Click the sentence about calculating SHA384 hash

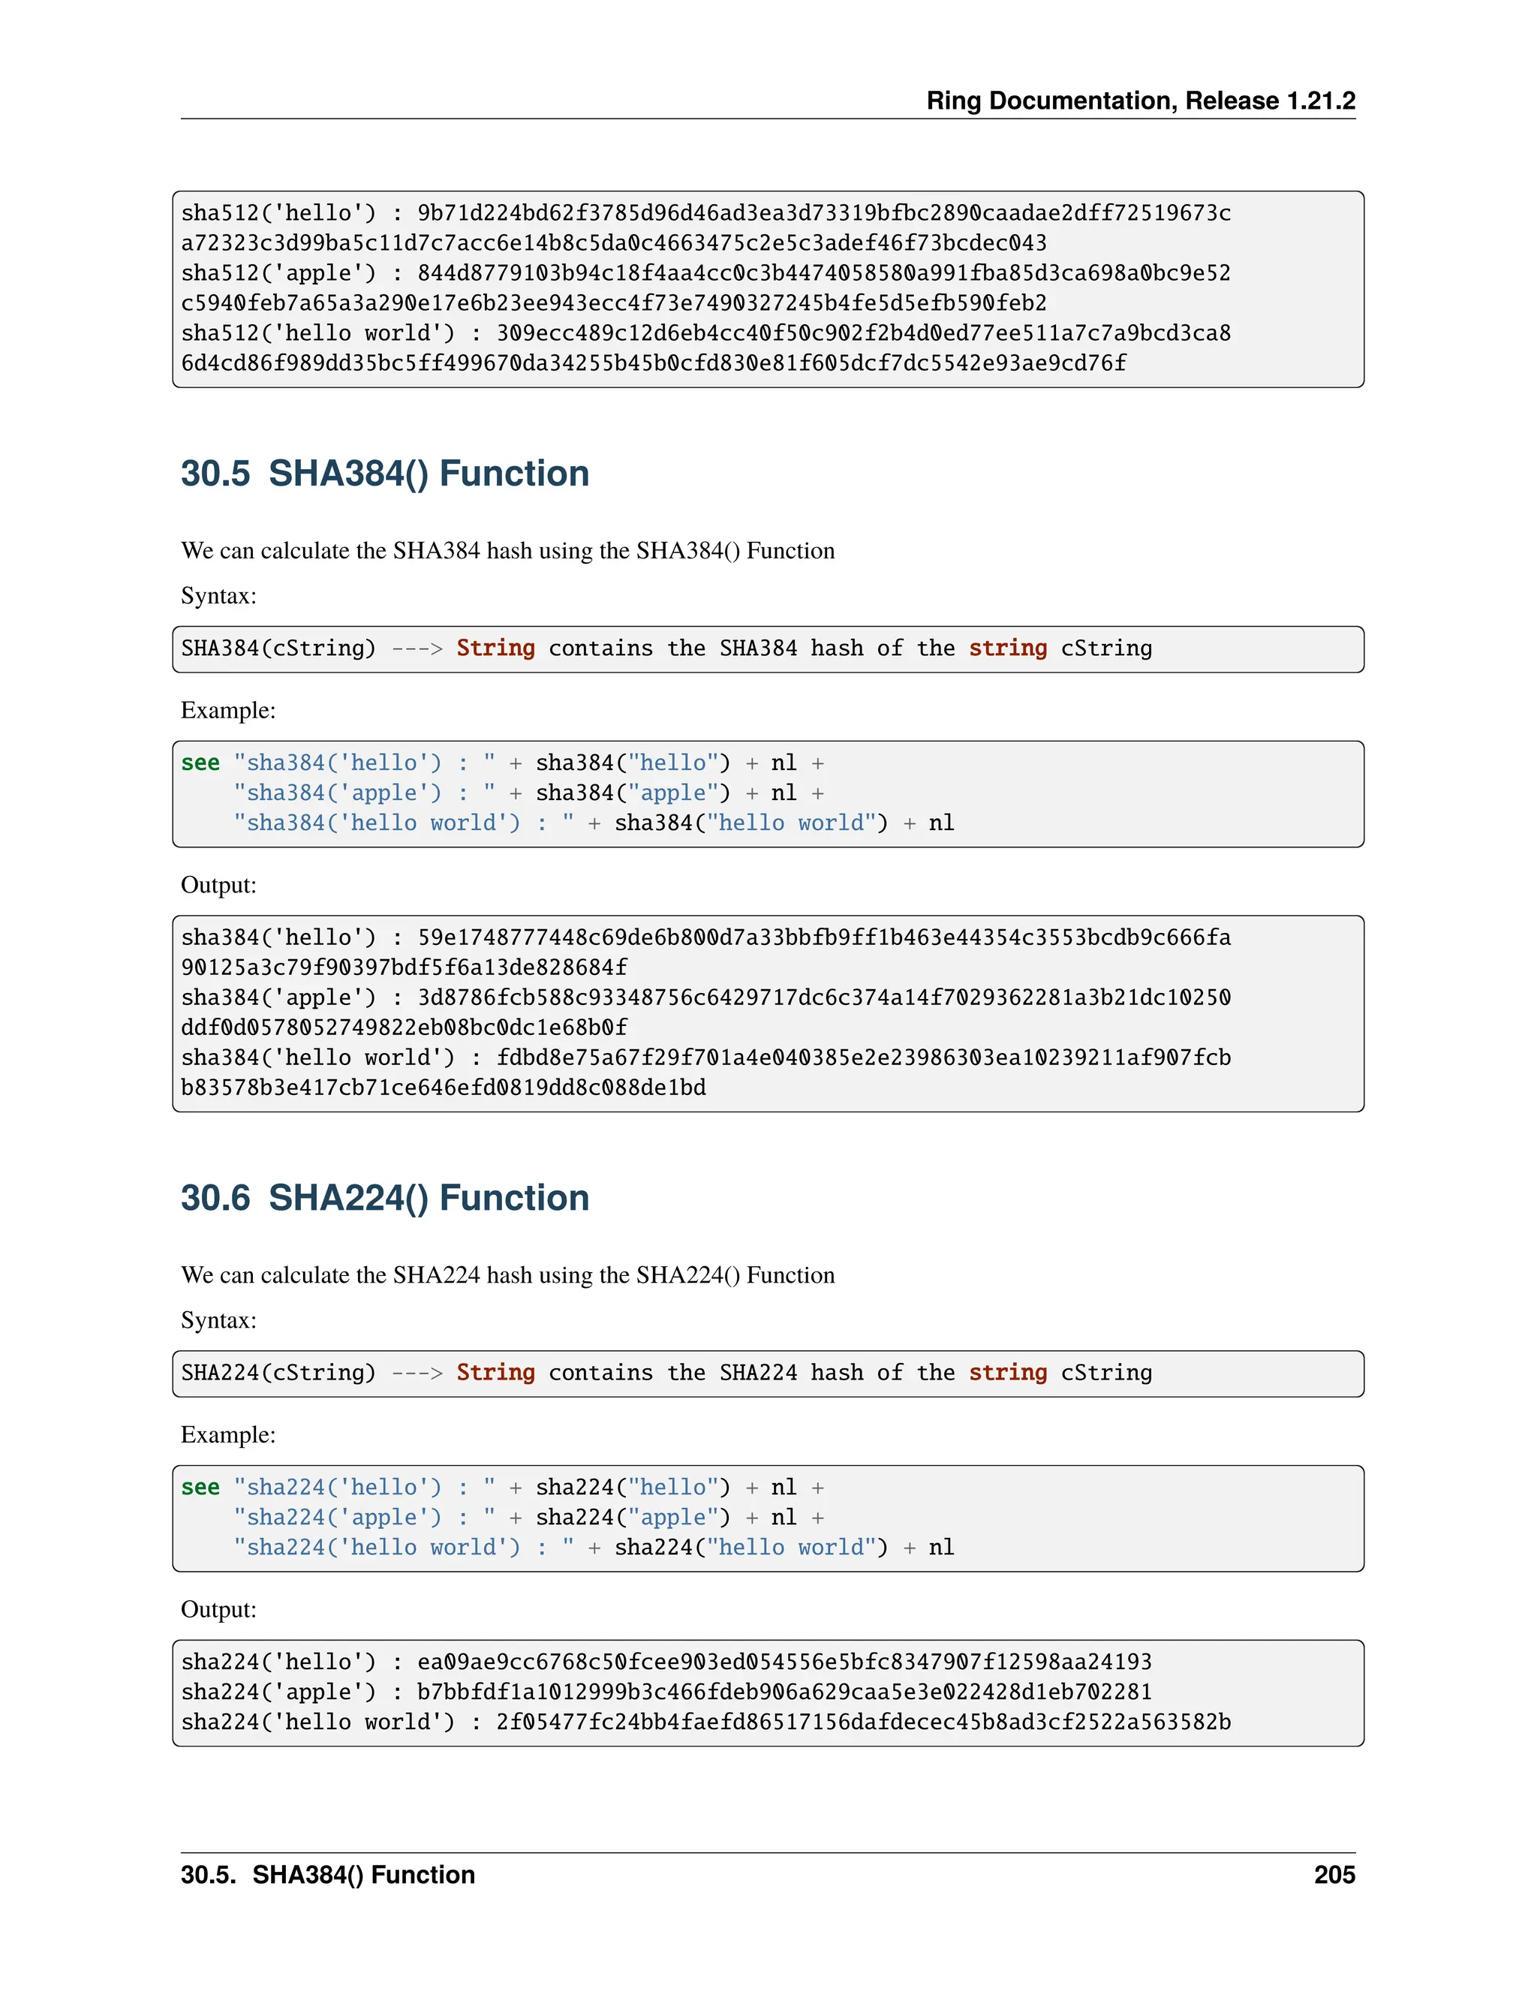(507, 551)
